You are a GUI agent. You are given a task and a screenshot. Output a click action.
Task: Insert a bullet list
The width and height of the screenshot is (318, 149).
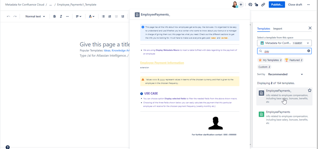pos(103,16)
